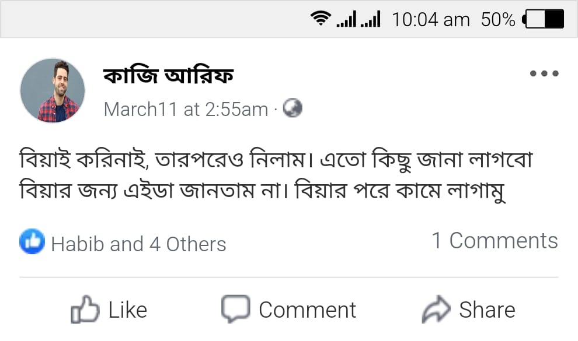Tap the second signal strength bars
578x341 pixels.
tap(371, 20)
